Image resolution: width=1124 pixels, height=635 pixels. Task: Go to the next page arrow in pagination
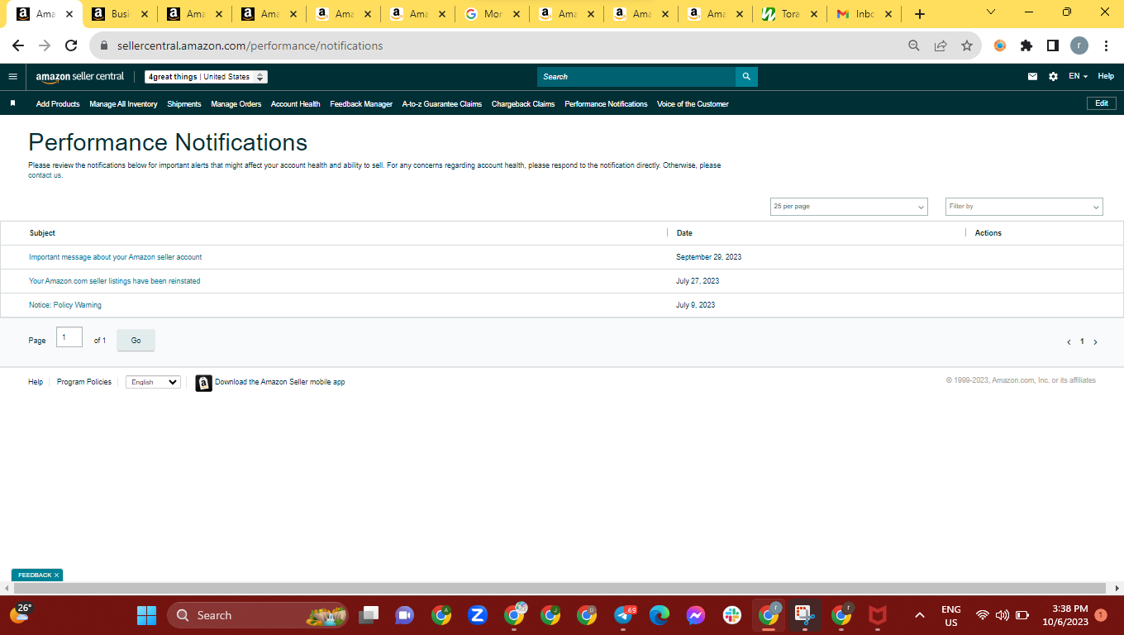[1096, 341]
